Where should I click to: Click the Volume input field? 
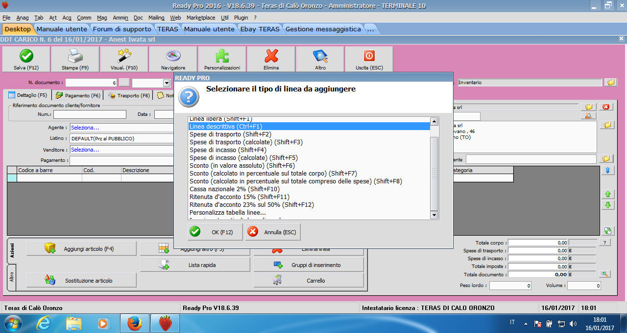[x=584, y=286]
